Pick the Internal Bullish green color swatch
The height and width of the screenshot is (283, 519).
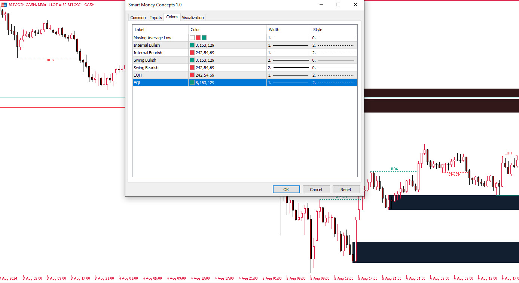click(x=192, y=45)
